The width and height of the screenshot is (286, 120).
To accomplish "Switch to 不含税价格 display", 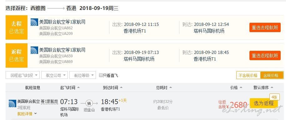I will (x=248, y=75).
